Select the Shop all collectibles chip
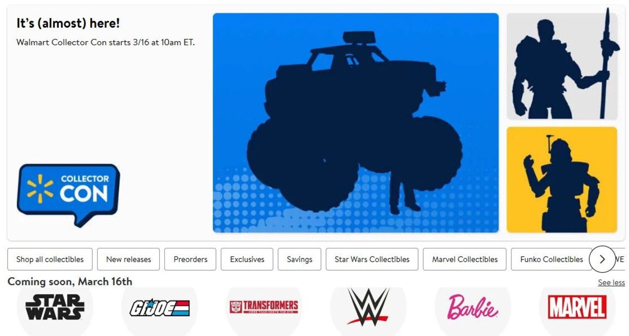This screenshot has height=336, width=629. [50, 259]
